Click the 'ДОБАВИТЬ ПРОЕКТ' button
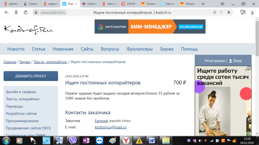The width and height of the screenshot is (259, 145). coord(31,76)
